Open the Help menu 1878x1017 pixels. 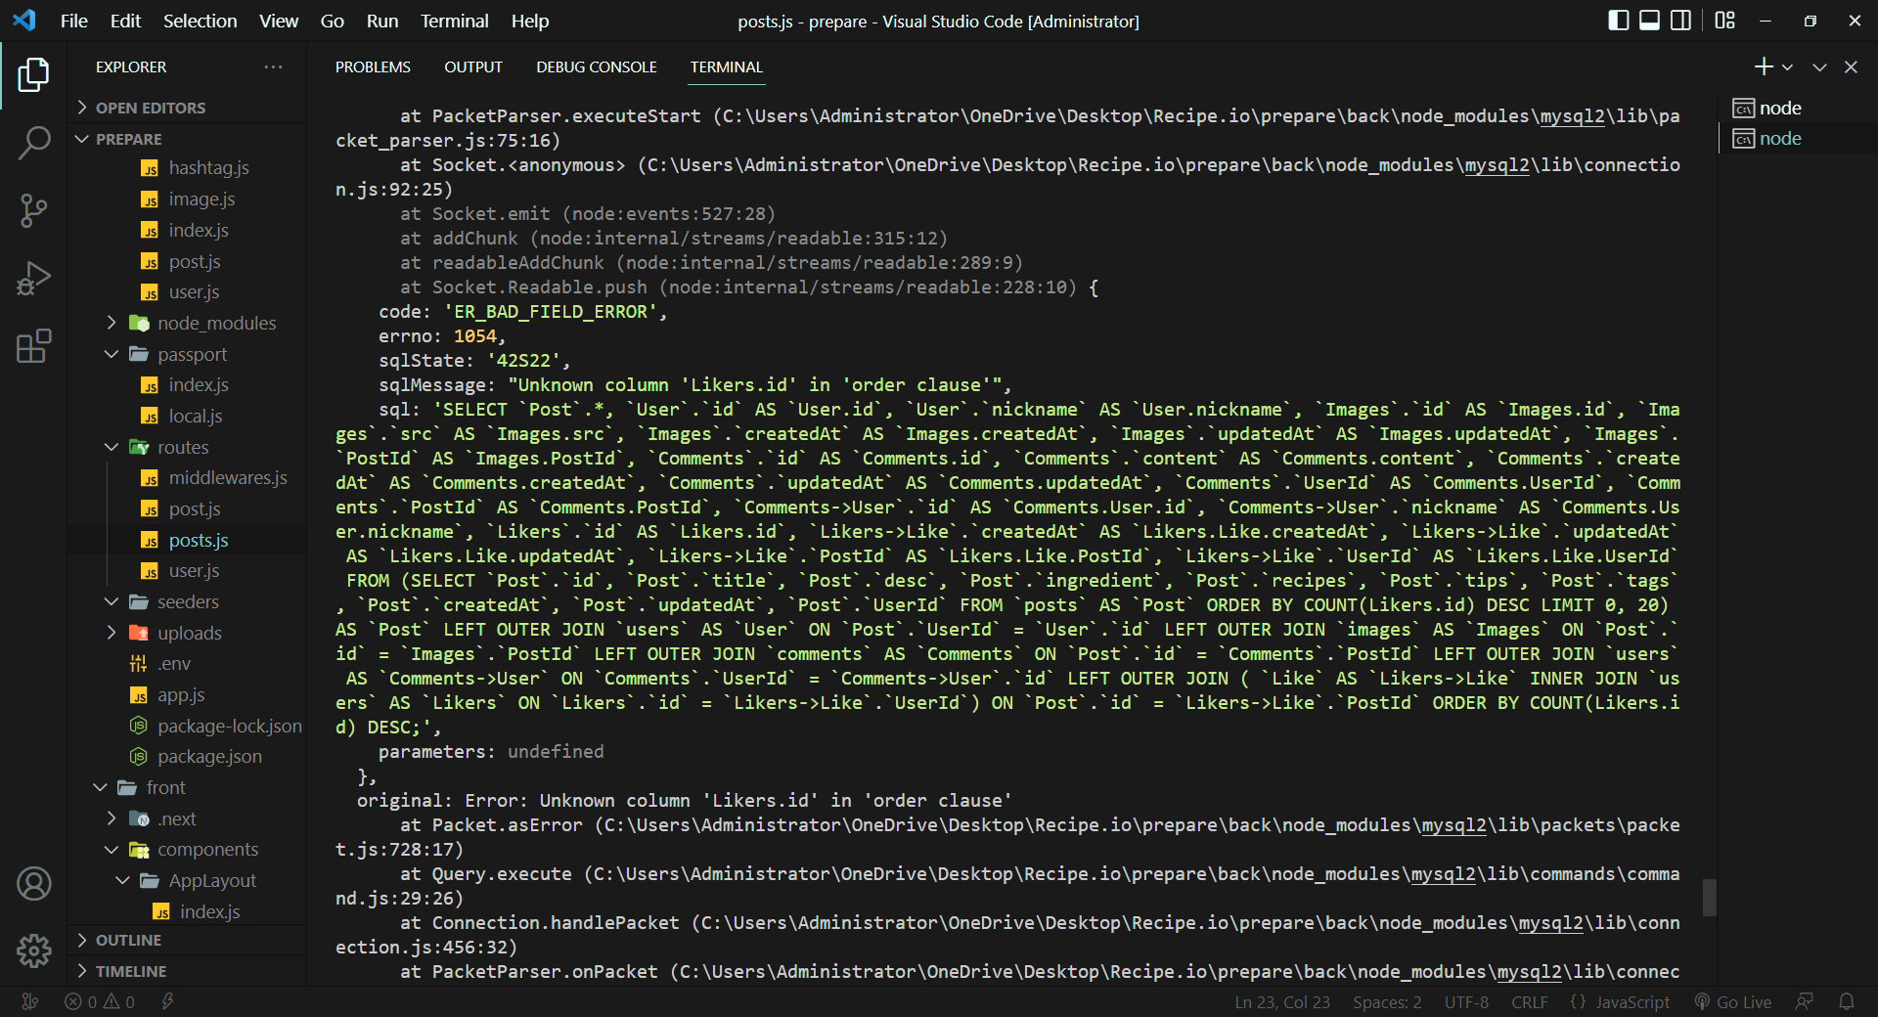[x=530, y=21]
